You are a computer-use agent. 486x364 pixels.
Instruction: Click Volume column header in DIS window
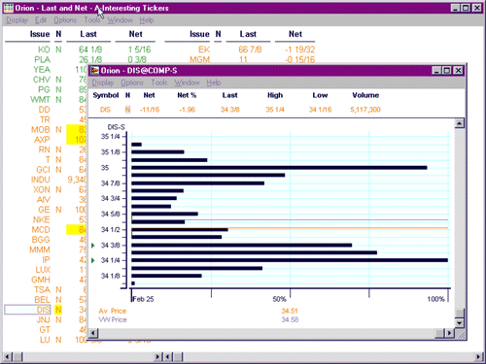[x=365, y=95]
